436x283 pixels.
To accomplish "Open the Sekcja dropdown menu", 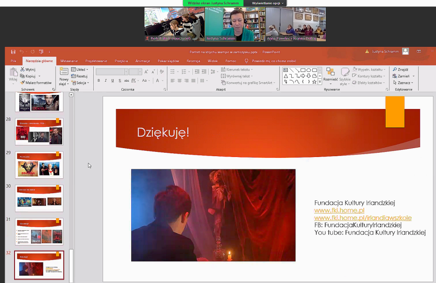I will point(80,83).
